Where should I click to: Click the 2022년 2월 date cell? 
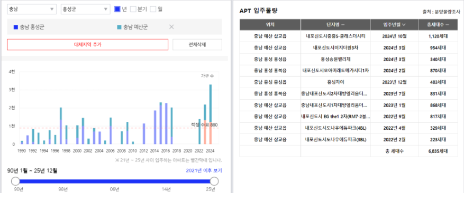395,140
